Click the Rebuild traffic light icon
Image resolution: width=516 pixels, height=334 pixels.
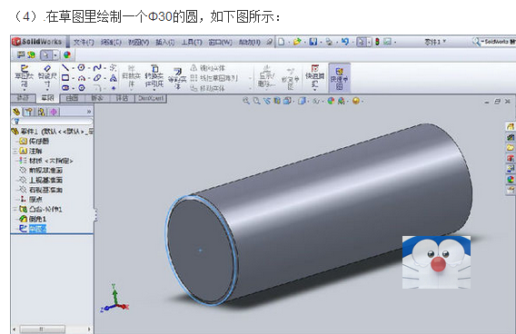pyautogui.click(x=377, y=42)
